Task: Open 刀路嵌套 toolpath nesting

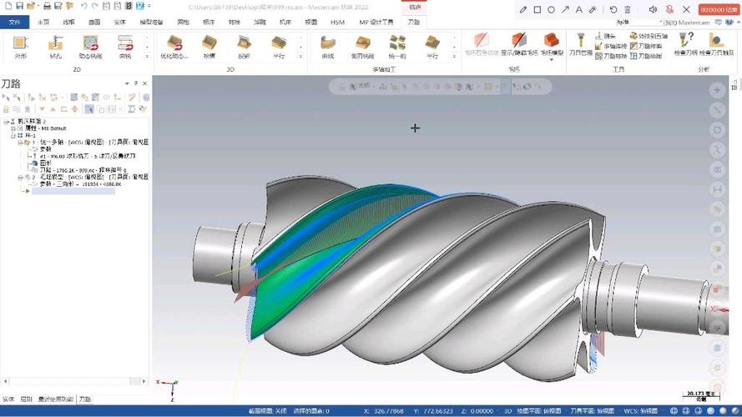Action: (646, 56)
